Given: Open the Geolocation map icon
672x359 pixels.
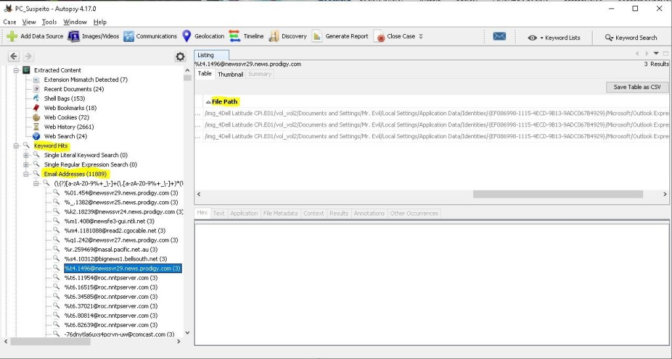Looking at the screenshot, I should click(x=186, y=37).
